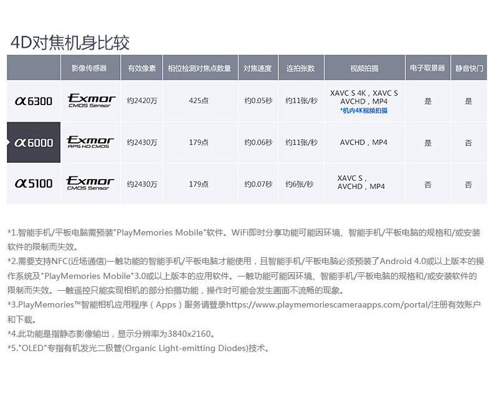Click footnote 2 about NFC support
The image size is (492, 402).
(245, 276)
